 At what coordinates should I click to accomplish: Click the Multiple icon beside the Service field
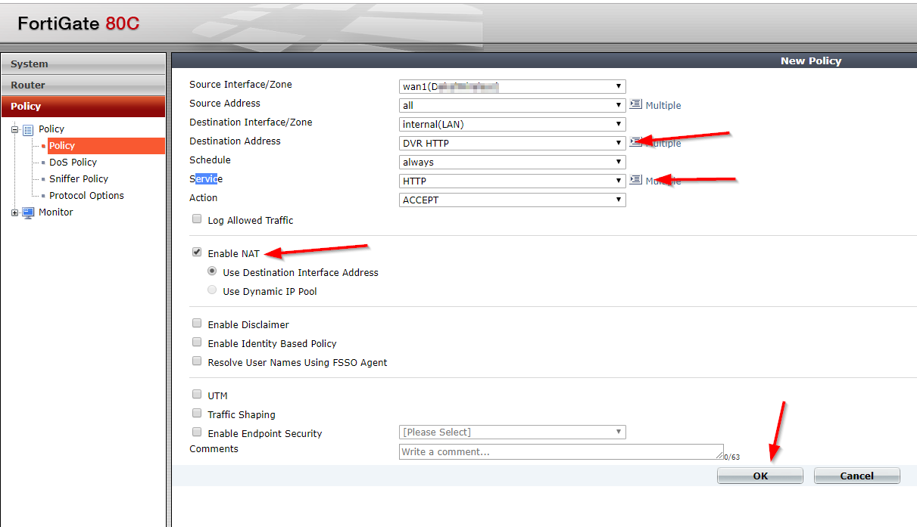tap(635, 180)
